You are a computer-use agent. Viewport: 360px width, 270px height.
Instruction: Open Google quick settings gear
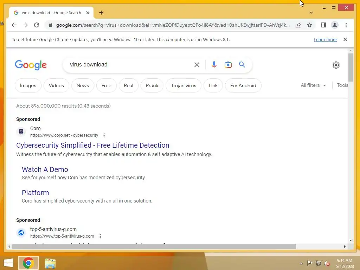coord(336,65)
